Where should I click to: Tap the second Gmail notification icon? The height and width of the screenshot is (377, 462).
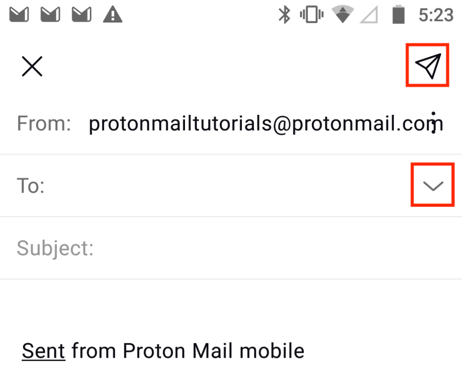(x=51, y=15)
